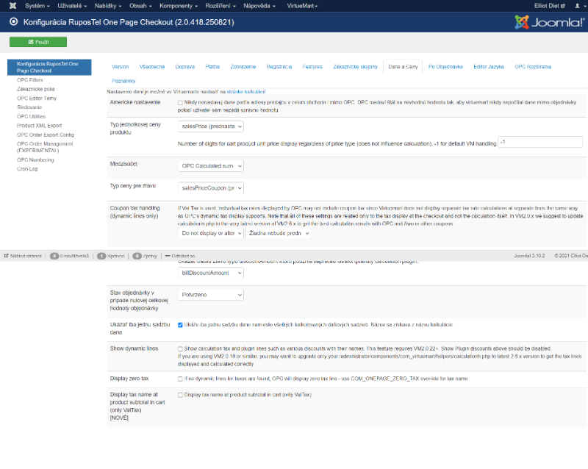The image size is (588, 469).
Task: Click the green Použít button
Action: pyautogui.click(x=38, y=42)
